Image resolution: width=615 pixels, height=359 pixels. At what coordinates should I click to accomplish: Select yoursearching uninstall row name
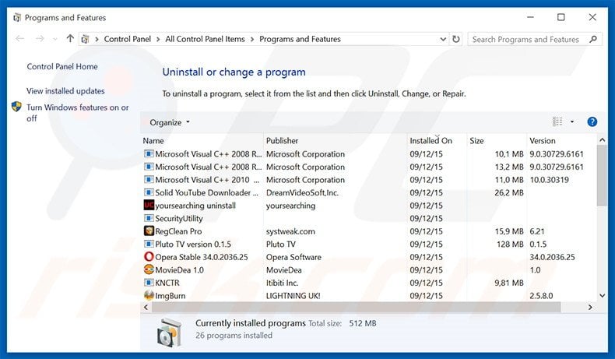point(195,206)
